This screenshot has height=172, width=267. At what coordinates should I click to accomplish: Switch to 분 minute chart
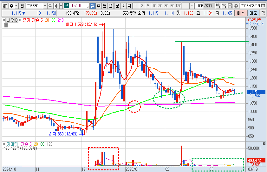click(117, 6)
